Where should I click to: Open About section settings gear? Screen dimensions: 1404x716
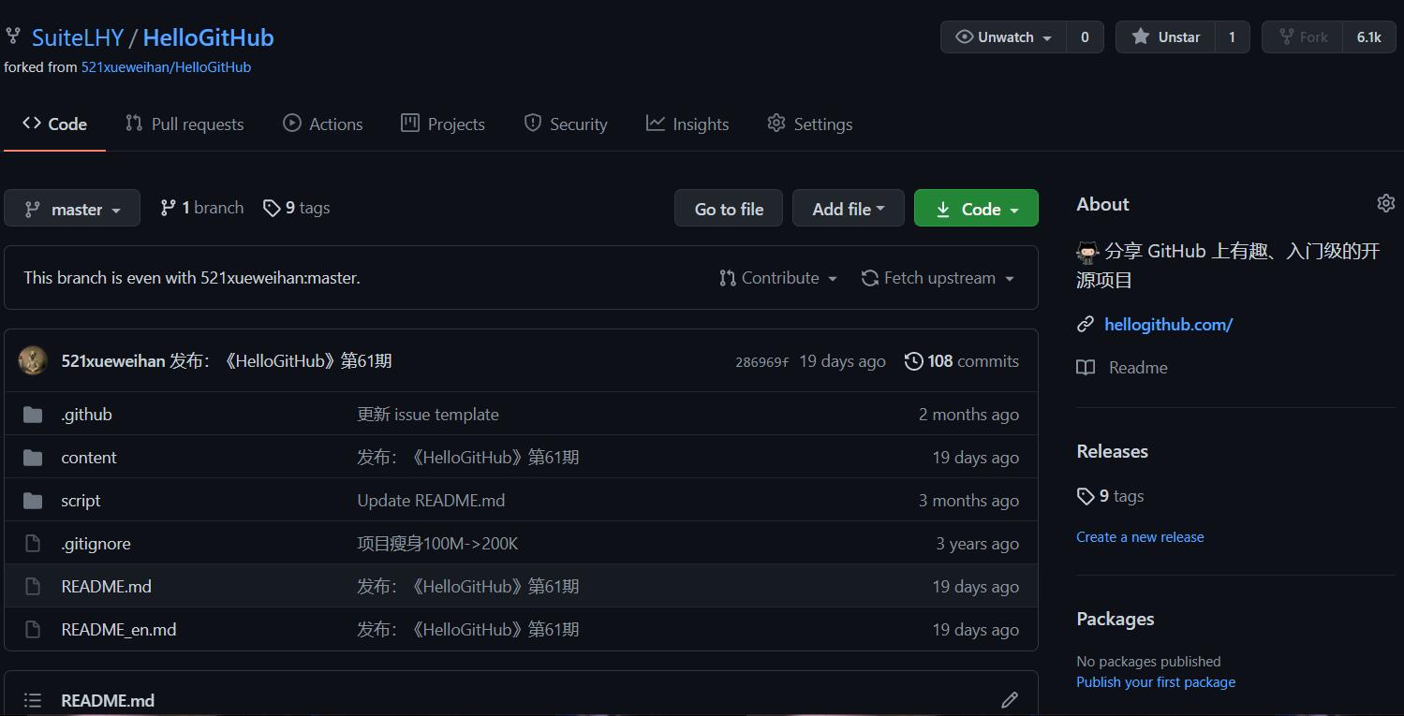(x=1386, y=203)
